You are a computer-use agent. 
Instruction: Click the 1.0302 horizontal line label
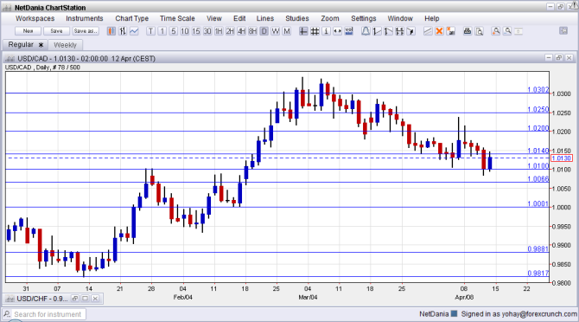click(x=538, y=89)
